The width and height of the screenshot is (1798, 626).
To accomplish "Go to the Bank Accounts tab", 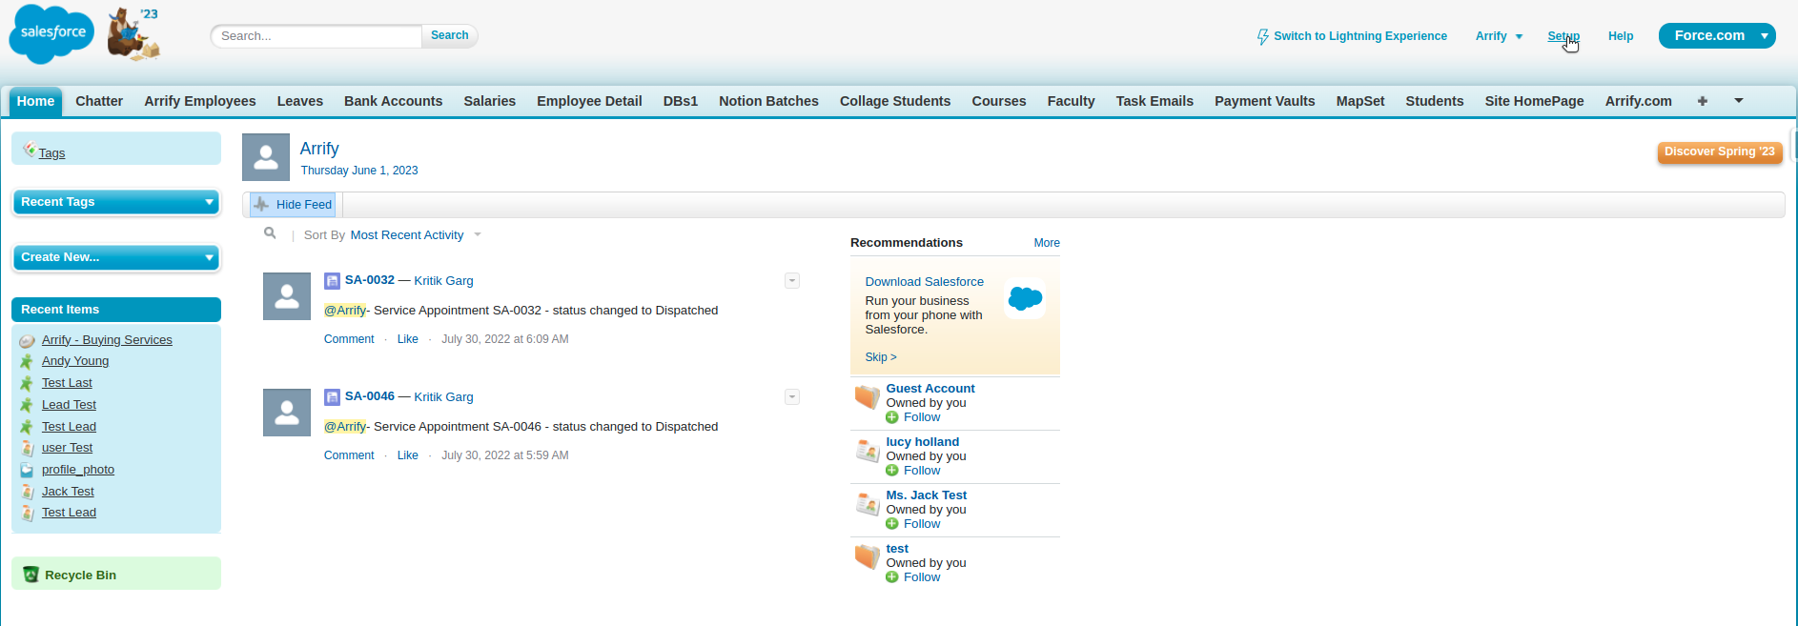I will click(x=393, y=101).
